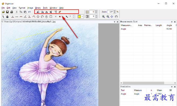The image size is (177, 106).
Task: Save the file with the floppy disk icon
Action: pos(7,12)
